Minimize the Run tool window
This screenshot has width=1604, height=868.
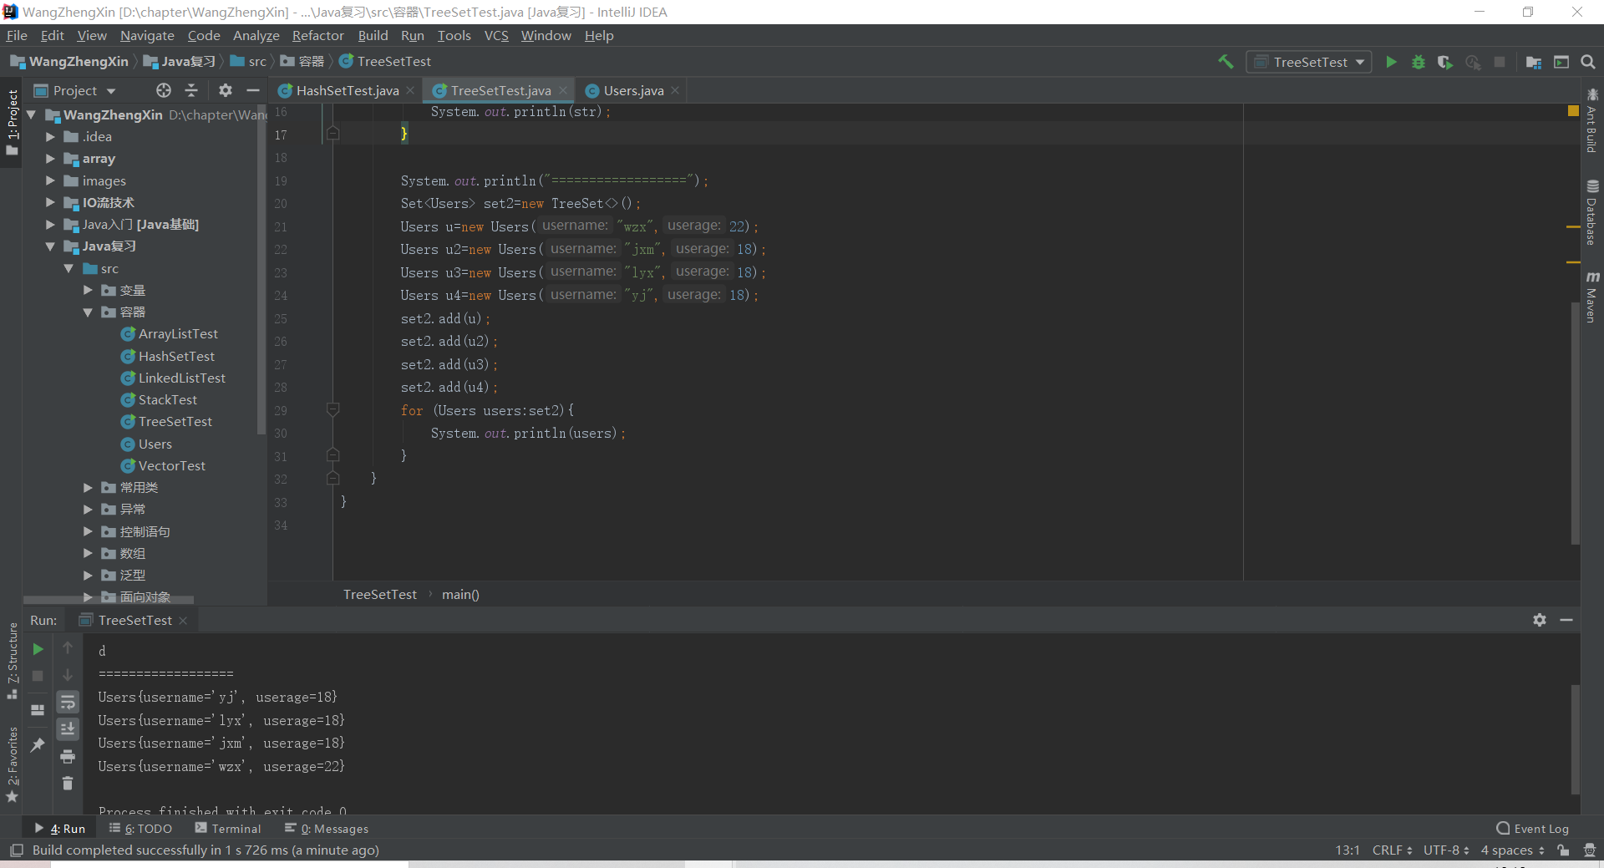1566,620
